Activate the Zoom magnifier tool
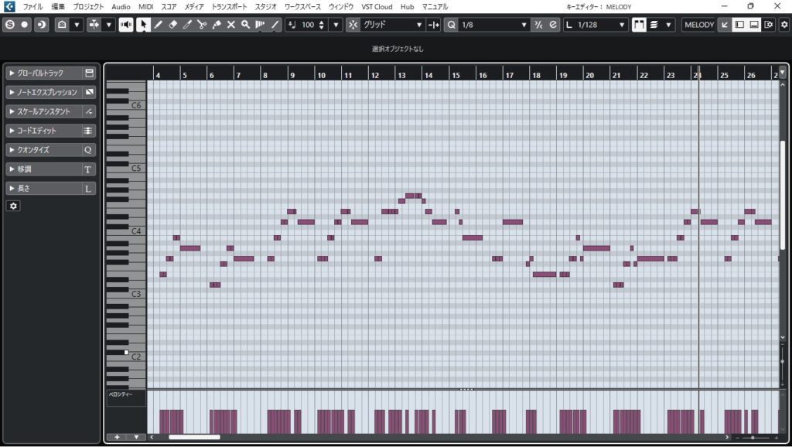The width and height of the screenshot is (792, 447). [245, 25]
